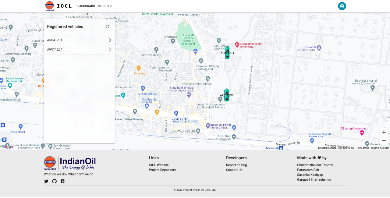Open the Project Repository link
The image size is (390, 198).
162,170
